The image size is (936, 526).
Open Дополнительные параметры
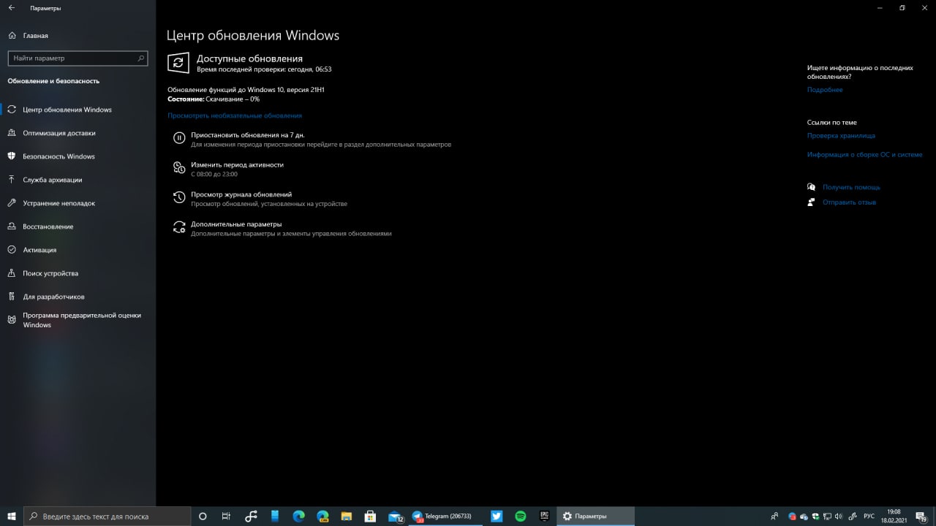coord(236,224)
